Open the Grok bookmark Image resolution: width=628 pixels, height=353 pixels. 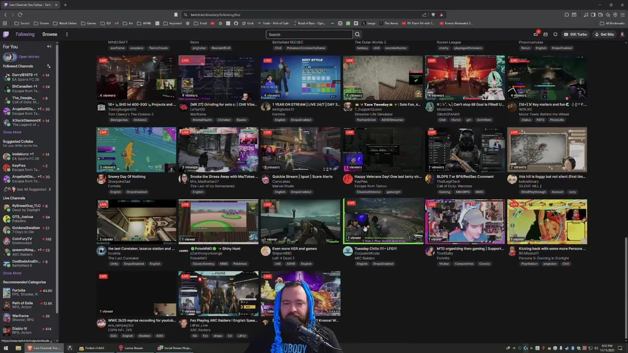pos(247,23)
